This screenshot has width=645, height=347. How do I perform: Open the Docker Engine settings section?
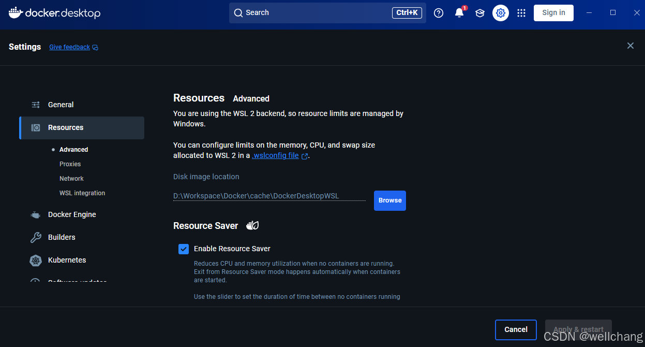82,214
